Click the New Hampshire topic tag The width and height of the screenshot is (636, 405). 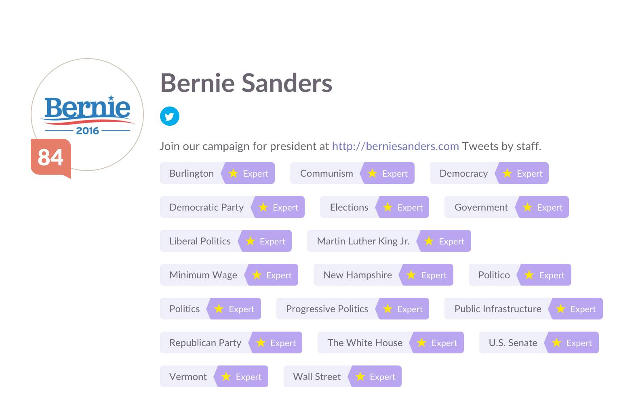(358, 275)
